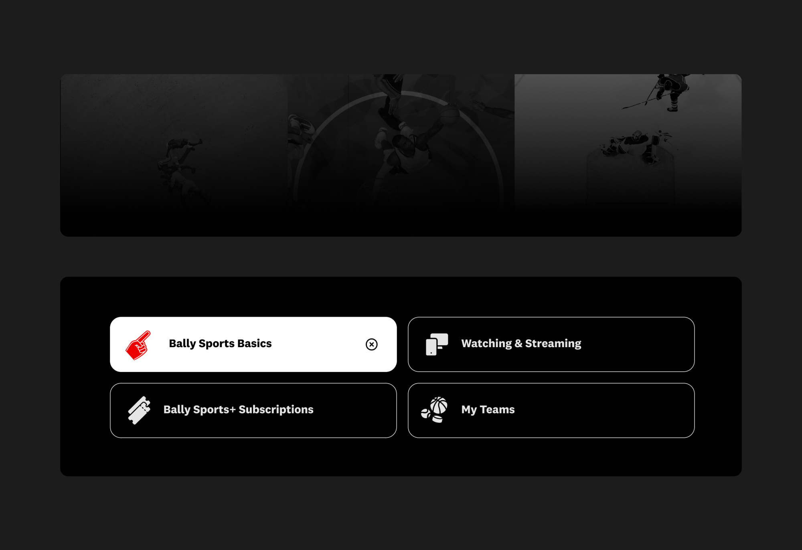Select the My Teams text label

(488, 410)
